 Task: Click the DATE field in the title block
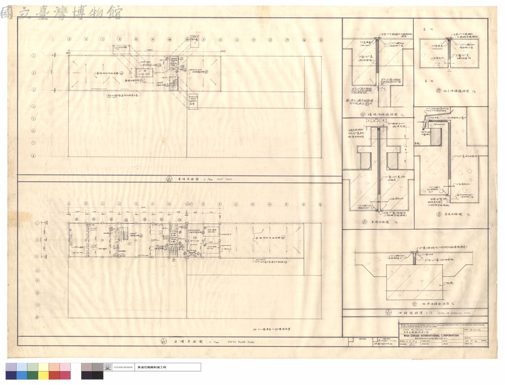(475, 331)
